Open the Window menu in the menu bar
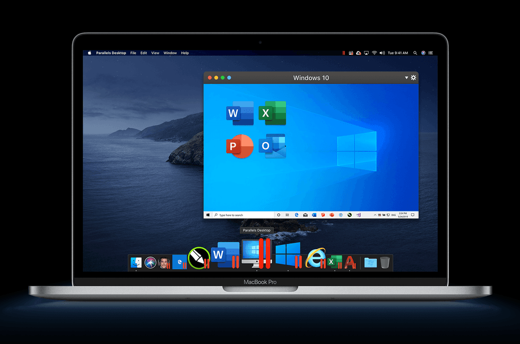 [170, 53]
